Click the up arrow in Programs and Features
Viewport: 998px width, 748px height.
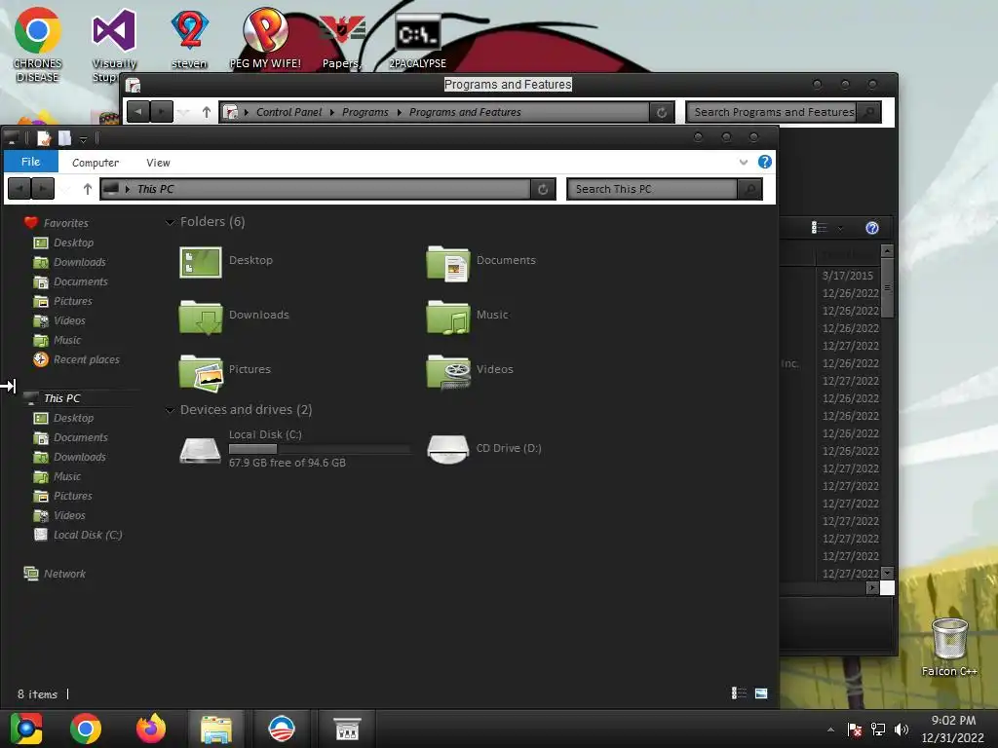click(x=207, y=112)
